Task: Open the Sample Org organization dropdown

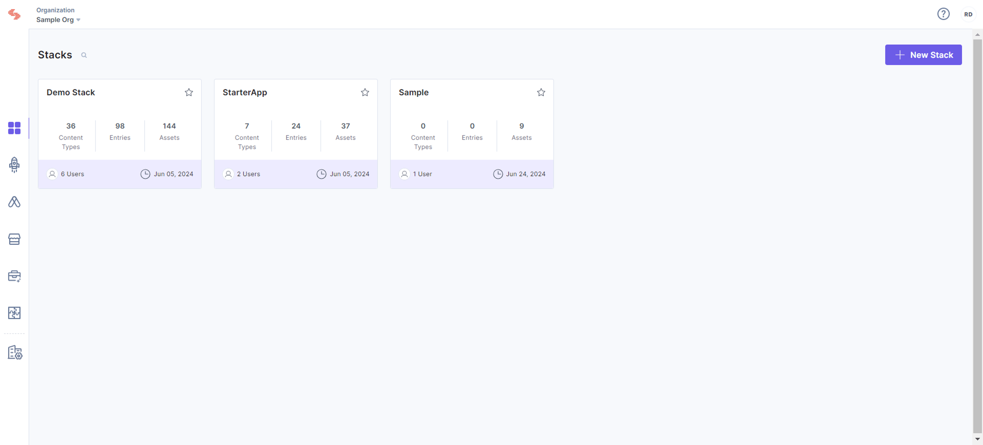Action: click(x=58, y=20)
